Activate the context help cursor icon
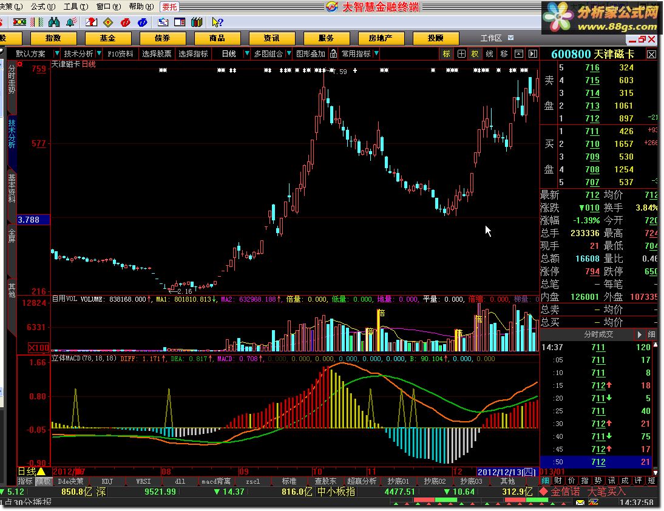Screen dimensions: 664x511 pyautogui.click(x=217, y=22)
